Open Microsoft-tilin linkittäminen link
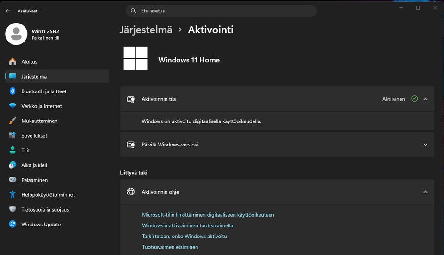 coord(208,215)
